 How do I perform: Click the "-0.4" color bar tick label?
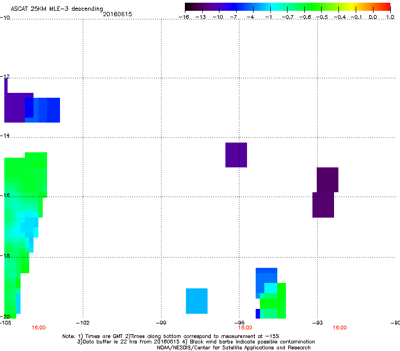click(340, 17)
